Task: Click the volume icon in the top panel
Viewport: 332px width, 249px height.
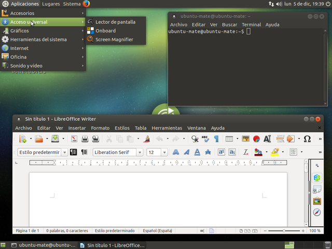Action: point(279,4)
